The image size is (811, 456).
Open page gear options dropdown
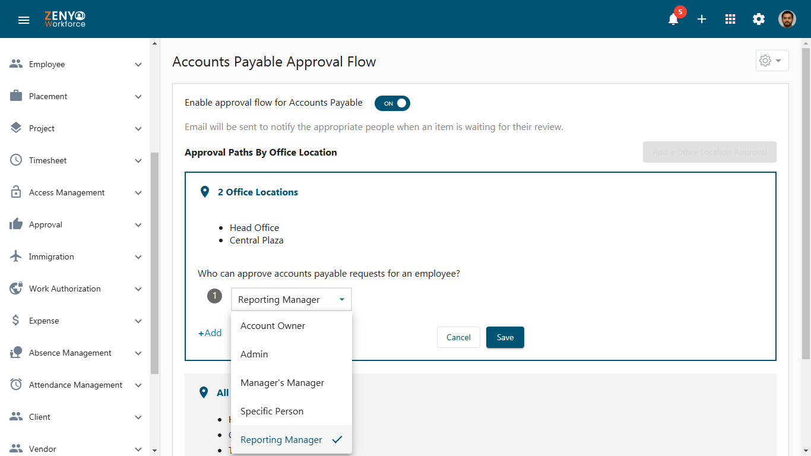(772, 61)
